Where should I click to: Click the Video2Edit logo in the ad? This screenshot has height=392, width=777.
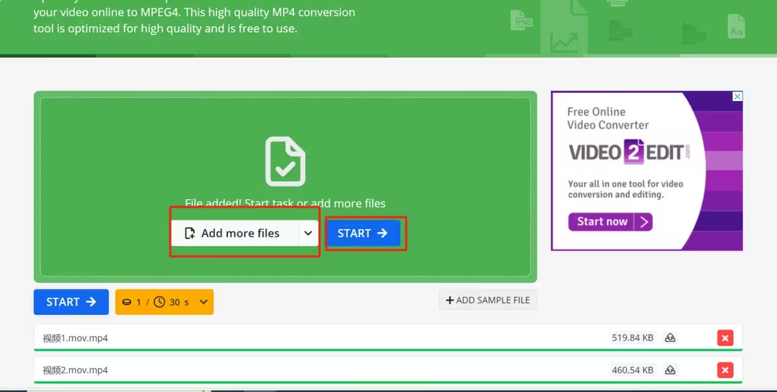[x=629, y=151]
